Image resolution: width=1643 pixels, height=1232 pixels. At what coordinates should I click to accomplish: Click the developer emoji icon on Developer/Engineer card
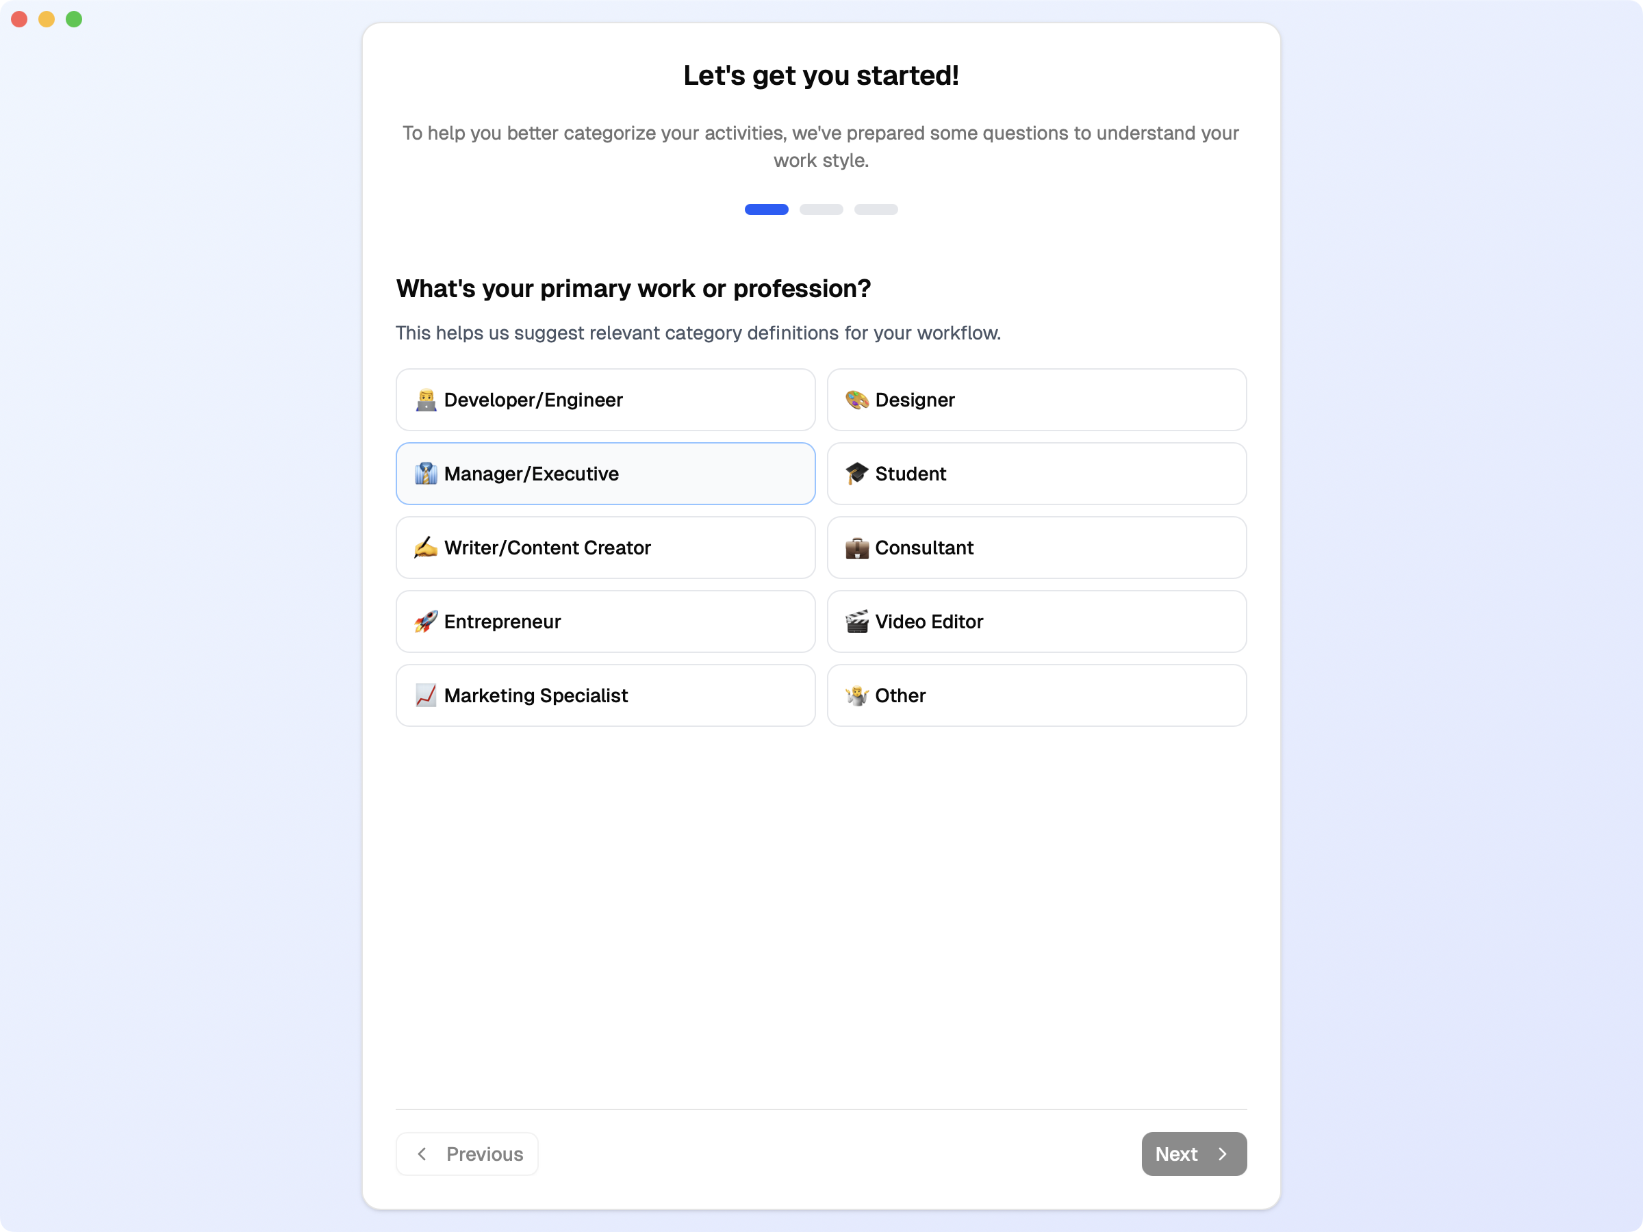(426, 400)
